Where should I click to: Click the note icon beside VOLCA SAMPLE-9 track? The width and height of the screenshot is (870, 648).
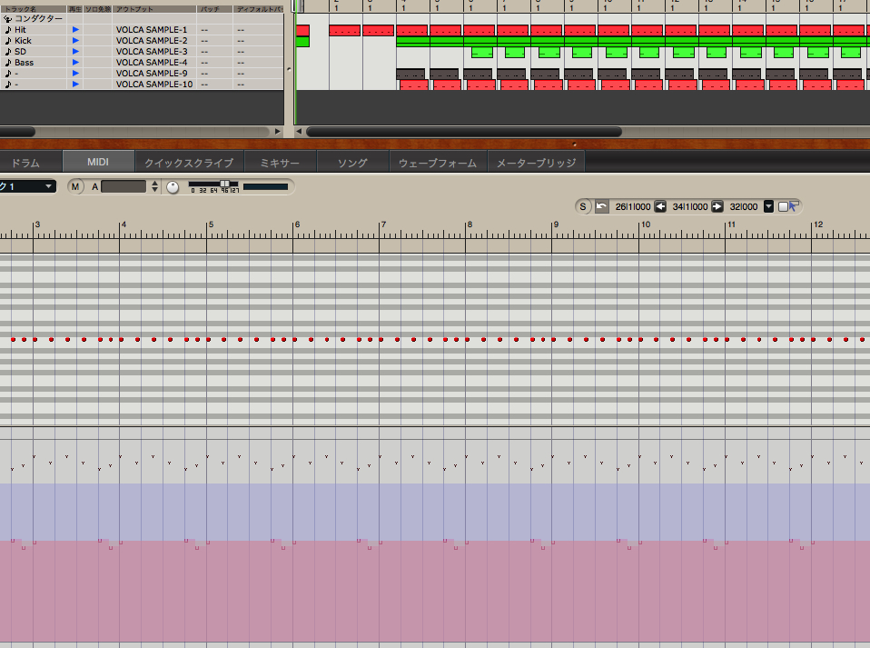pos(8,74)
